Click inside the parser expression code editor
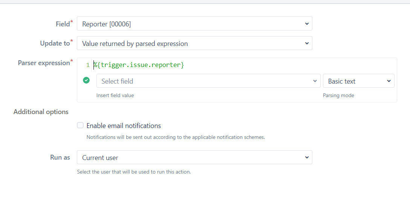Image resolution: width=410 pixels, height=221 pixels. [x=243, y=65]
